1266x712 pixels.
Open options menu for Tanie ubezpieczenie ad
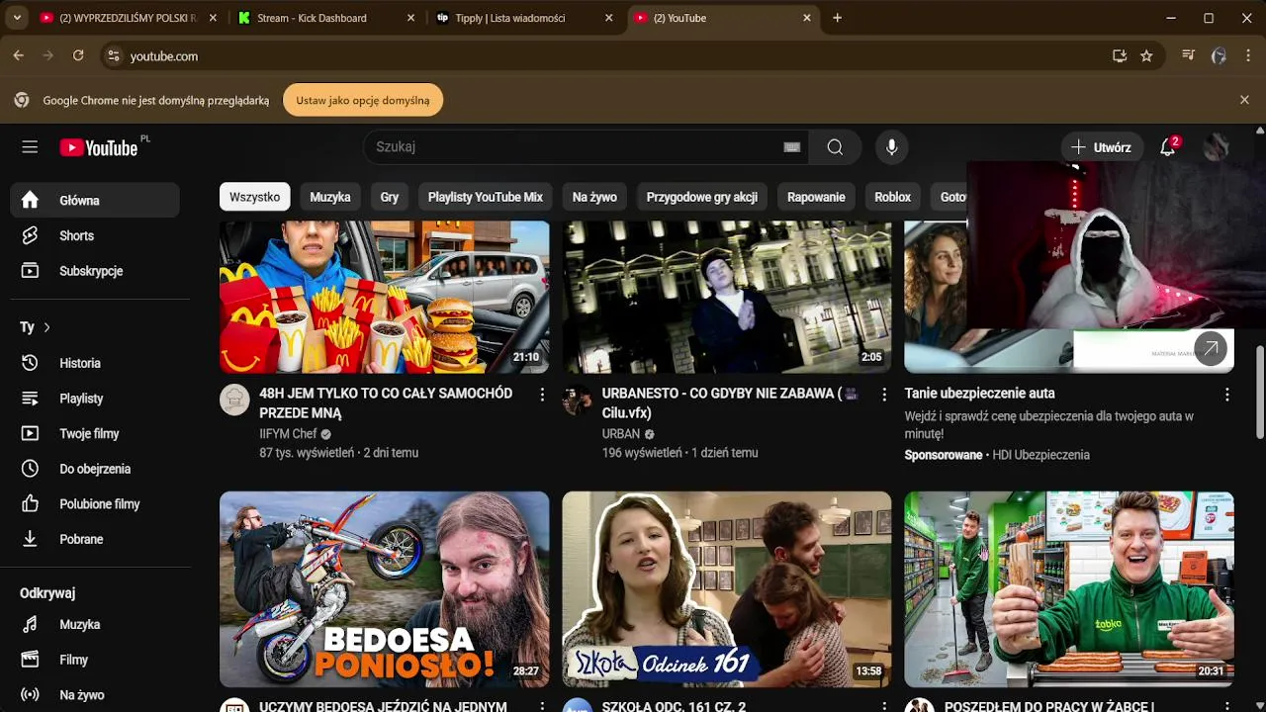(1226, 395)
